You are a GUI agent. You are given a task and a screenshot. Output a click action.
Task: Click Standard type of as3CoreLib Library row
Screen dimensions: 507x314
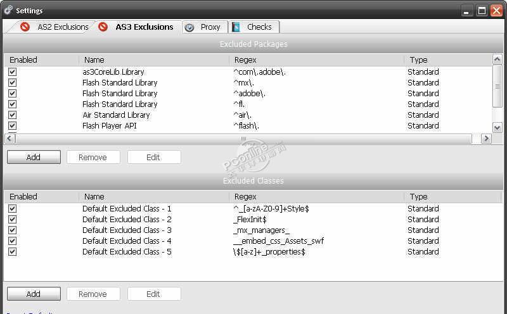click(x=423, y=72)
